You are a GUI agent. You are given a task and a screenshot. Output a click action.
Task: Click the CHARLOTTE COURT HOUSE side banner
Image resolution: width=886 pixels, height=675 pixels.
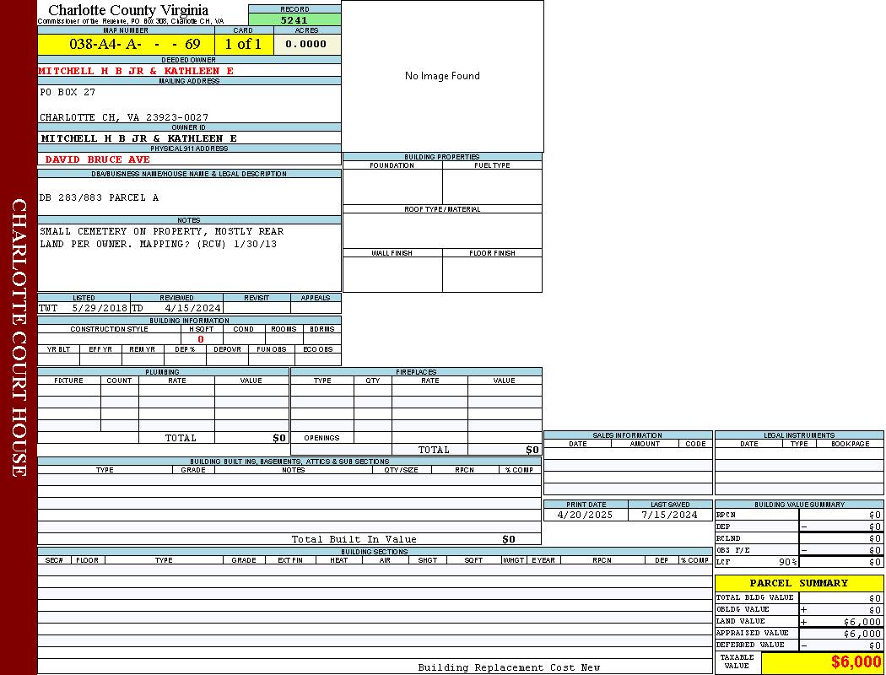(x=19, y=337)
